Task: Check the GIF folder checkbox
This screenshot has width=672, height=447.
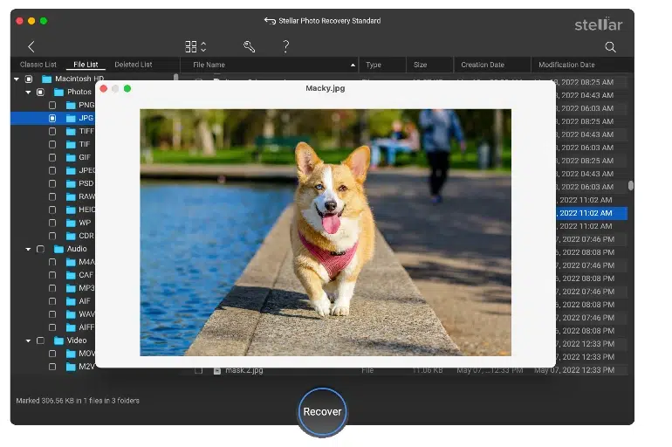Action: [x=52, y=157]
